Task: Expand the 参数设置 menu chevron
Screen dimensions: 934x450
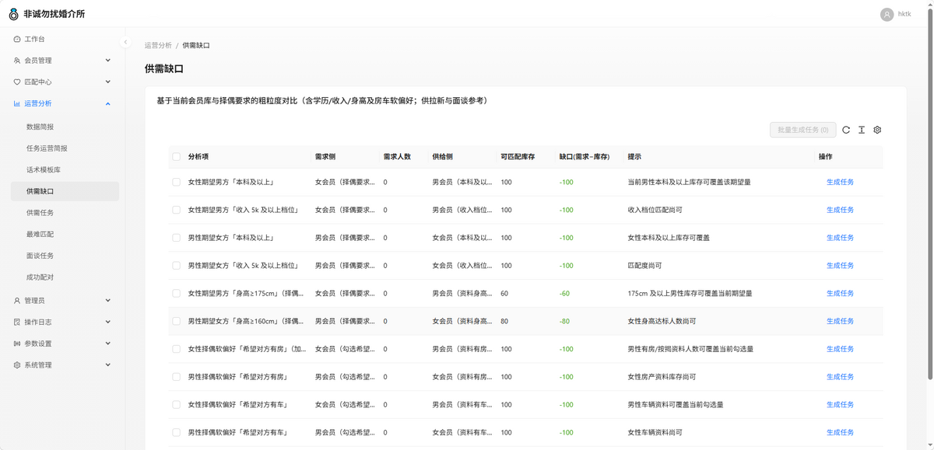Action: (108, 344)
